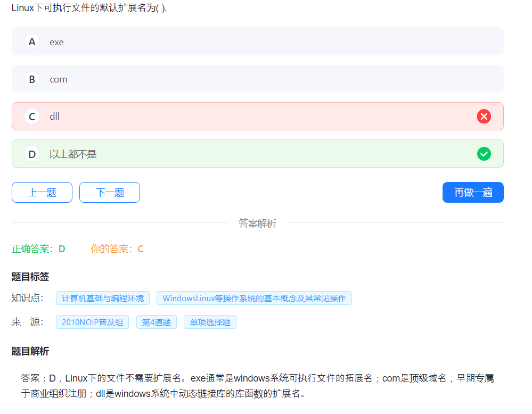Click the explanation paragraph starting 答案：D
532x414 pixels.
pos(258,386)
